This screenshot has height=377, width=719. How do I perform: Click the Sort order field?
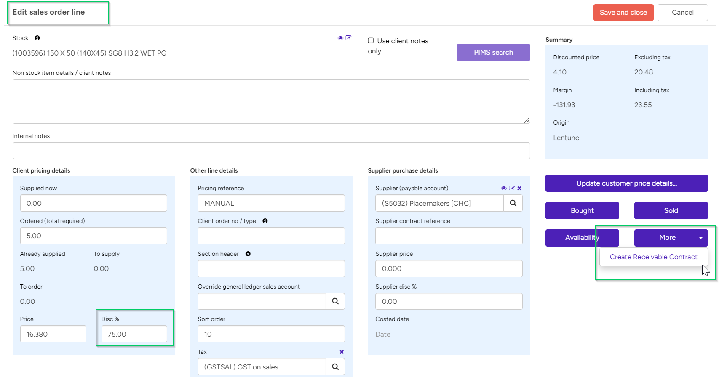click(x=271, y=334)
